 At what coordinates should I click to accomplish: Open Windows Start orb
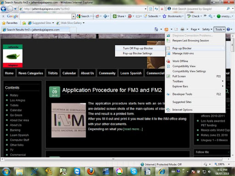6,171
